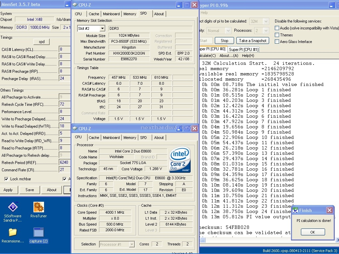The image size is (339, 254).
Task: Select the capture (2) desktop icon
Action: pyautogui.click(x=38, y=235)
